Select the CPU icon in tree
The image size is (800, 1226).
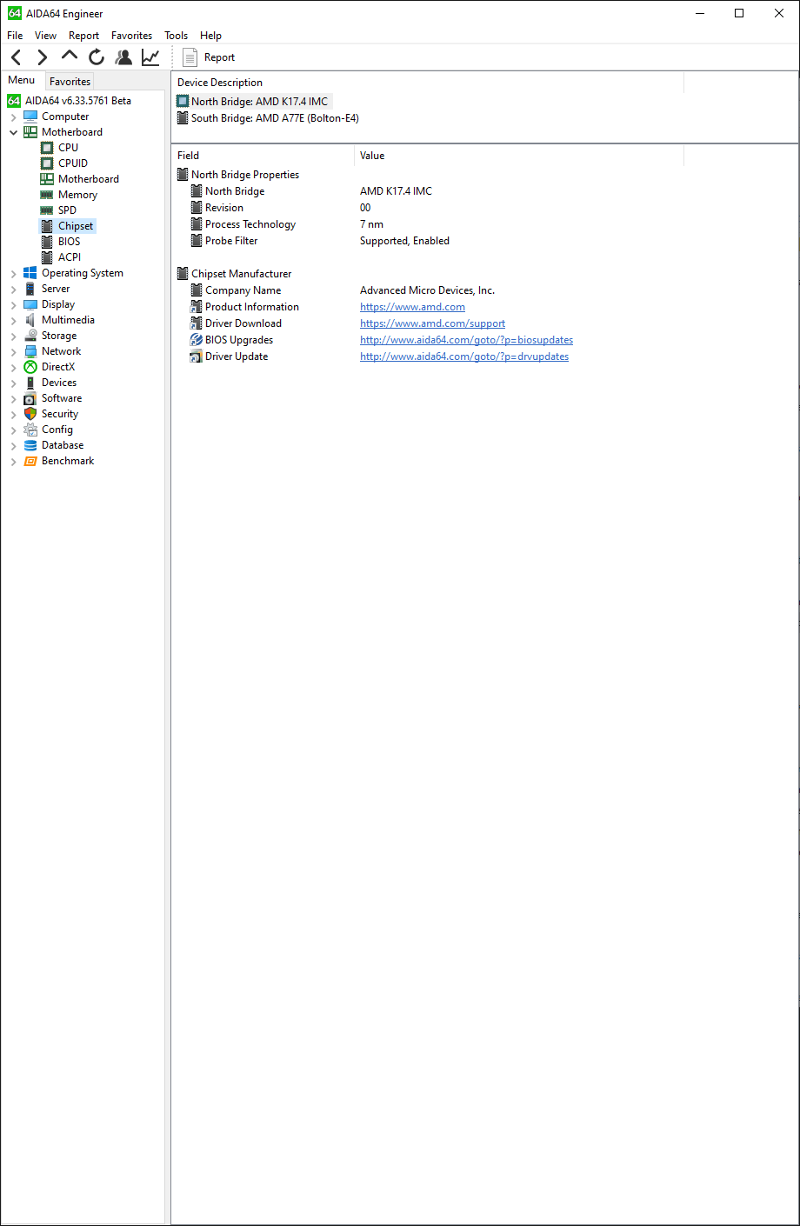(47, 148)
